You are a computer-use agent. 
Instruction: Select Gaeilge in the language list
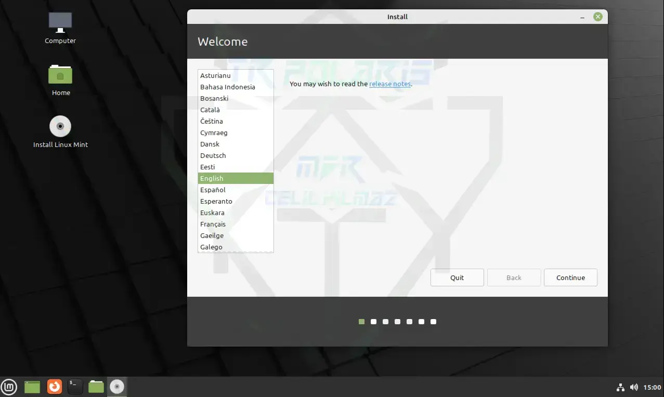pos(236,235)
